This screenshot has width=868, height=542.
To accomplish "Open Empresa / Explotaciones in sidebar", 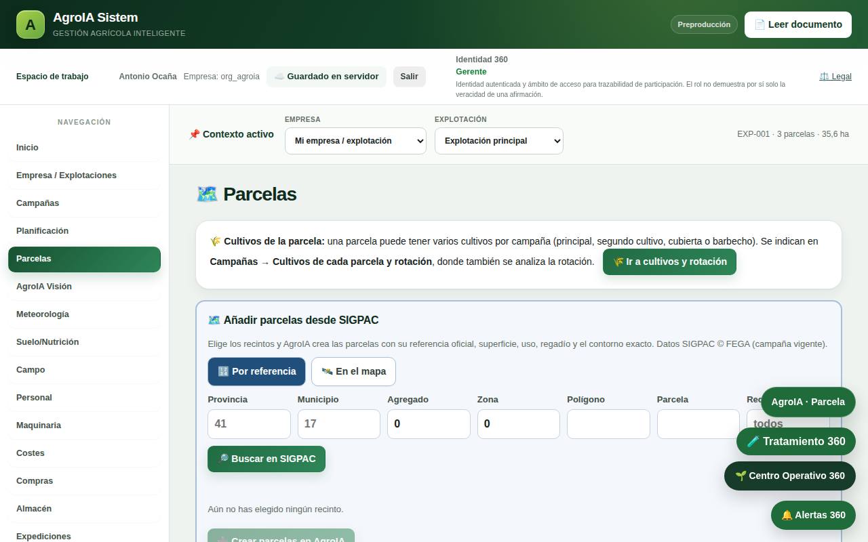I will click(x=84, y=175).
